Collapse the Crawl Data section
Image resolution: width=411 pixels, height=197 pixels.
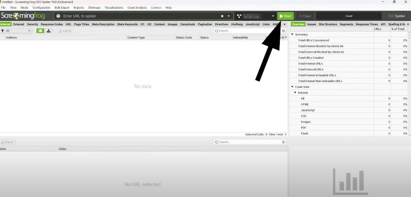point(292,87)
